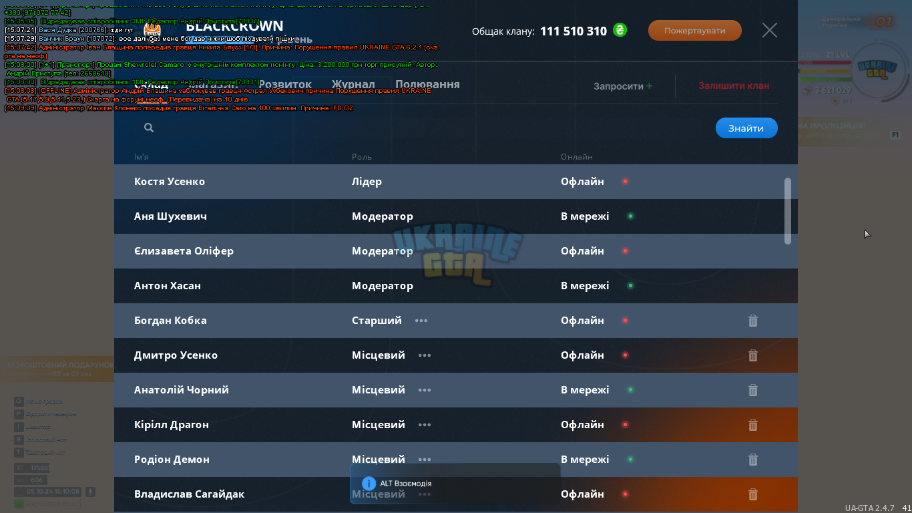The image size is (912, 513).
Task: Select member name Костя Усенко
Action: 170,182
